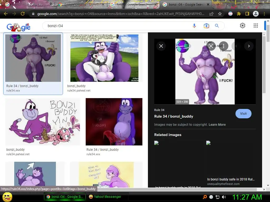This screenshot has height=202, width=270.
Task: Toggle the Chrome side panel
Action: click(x=247, y=14)
